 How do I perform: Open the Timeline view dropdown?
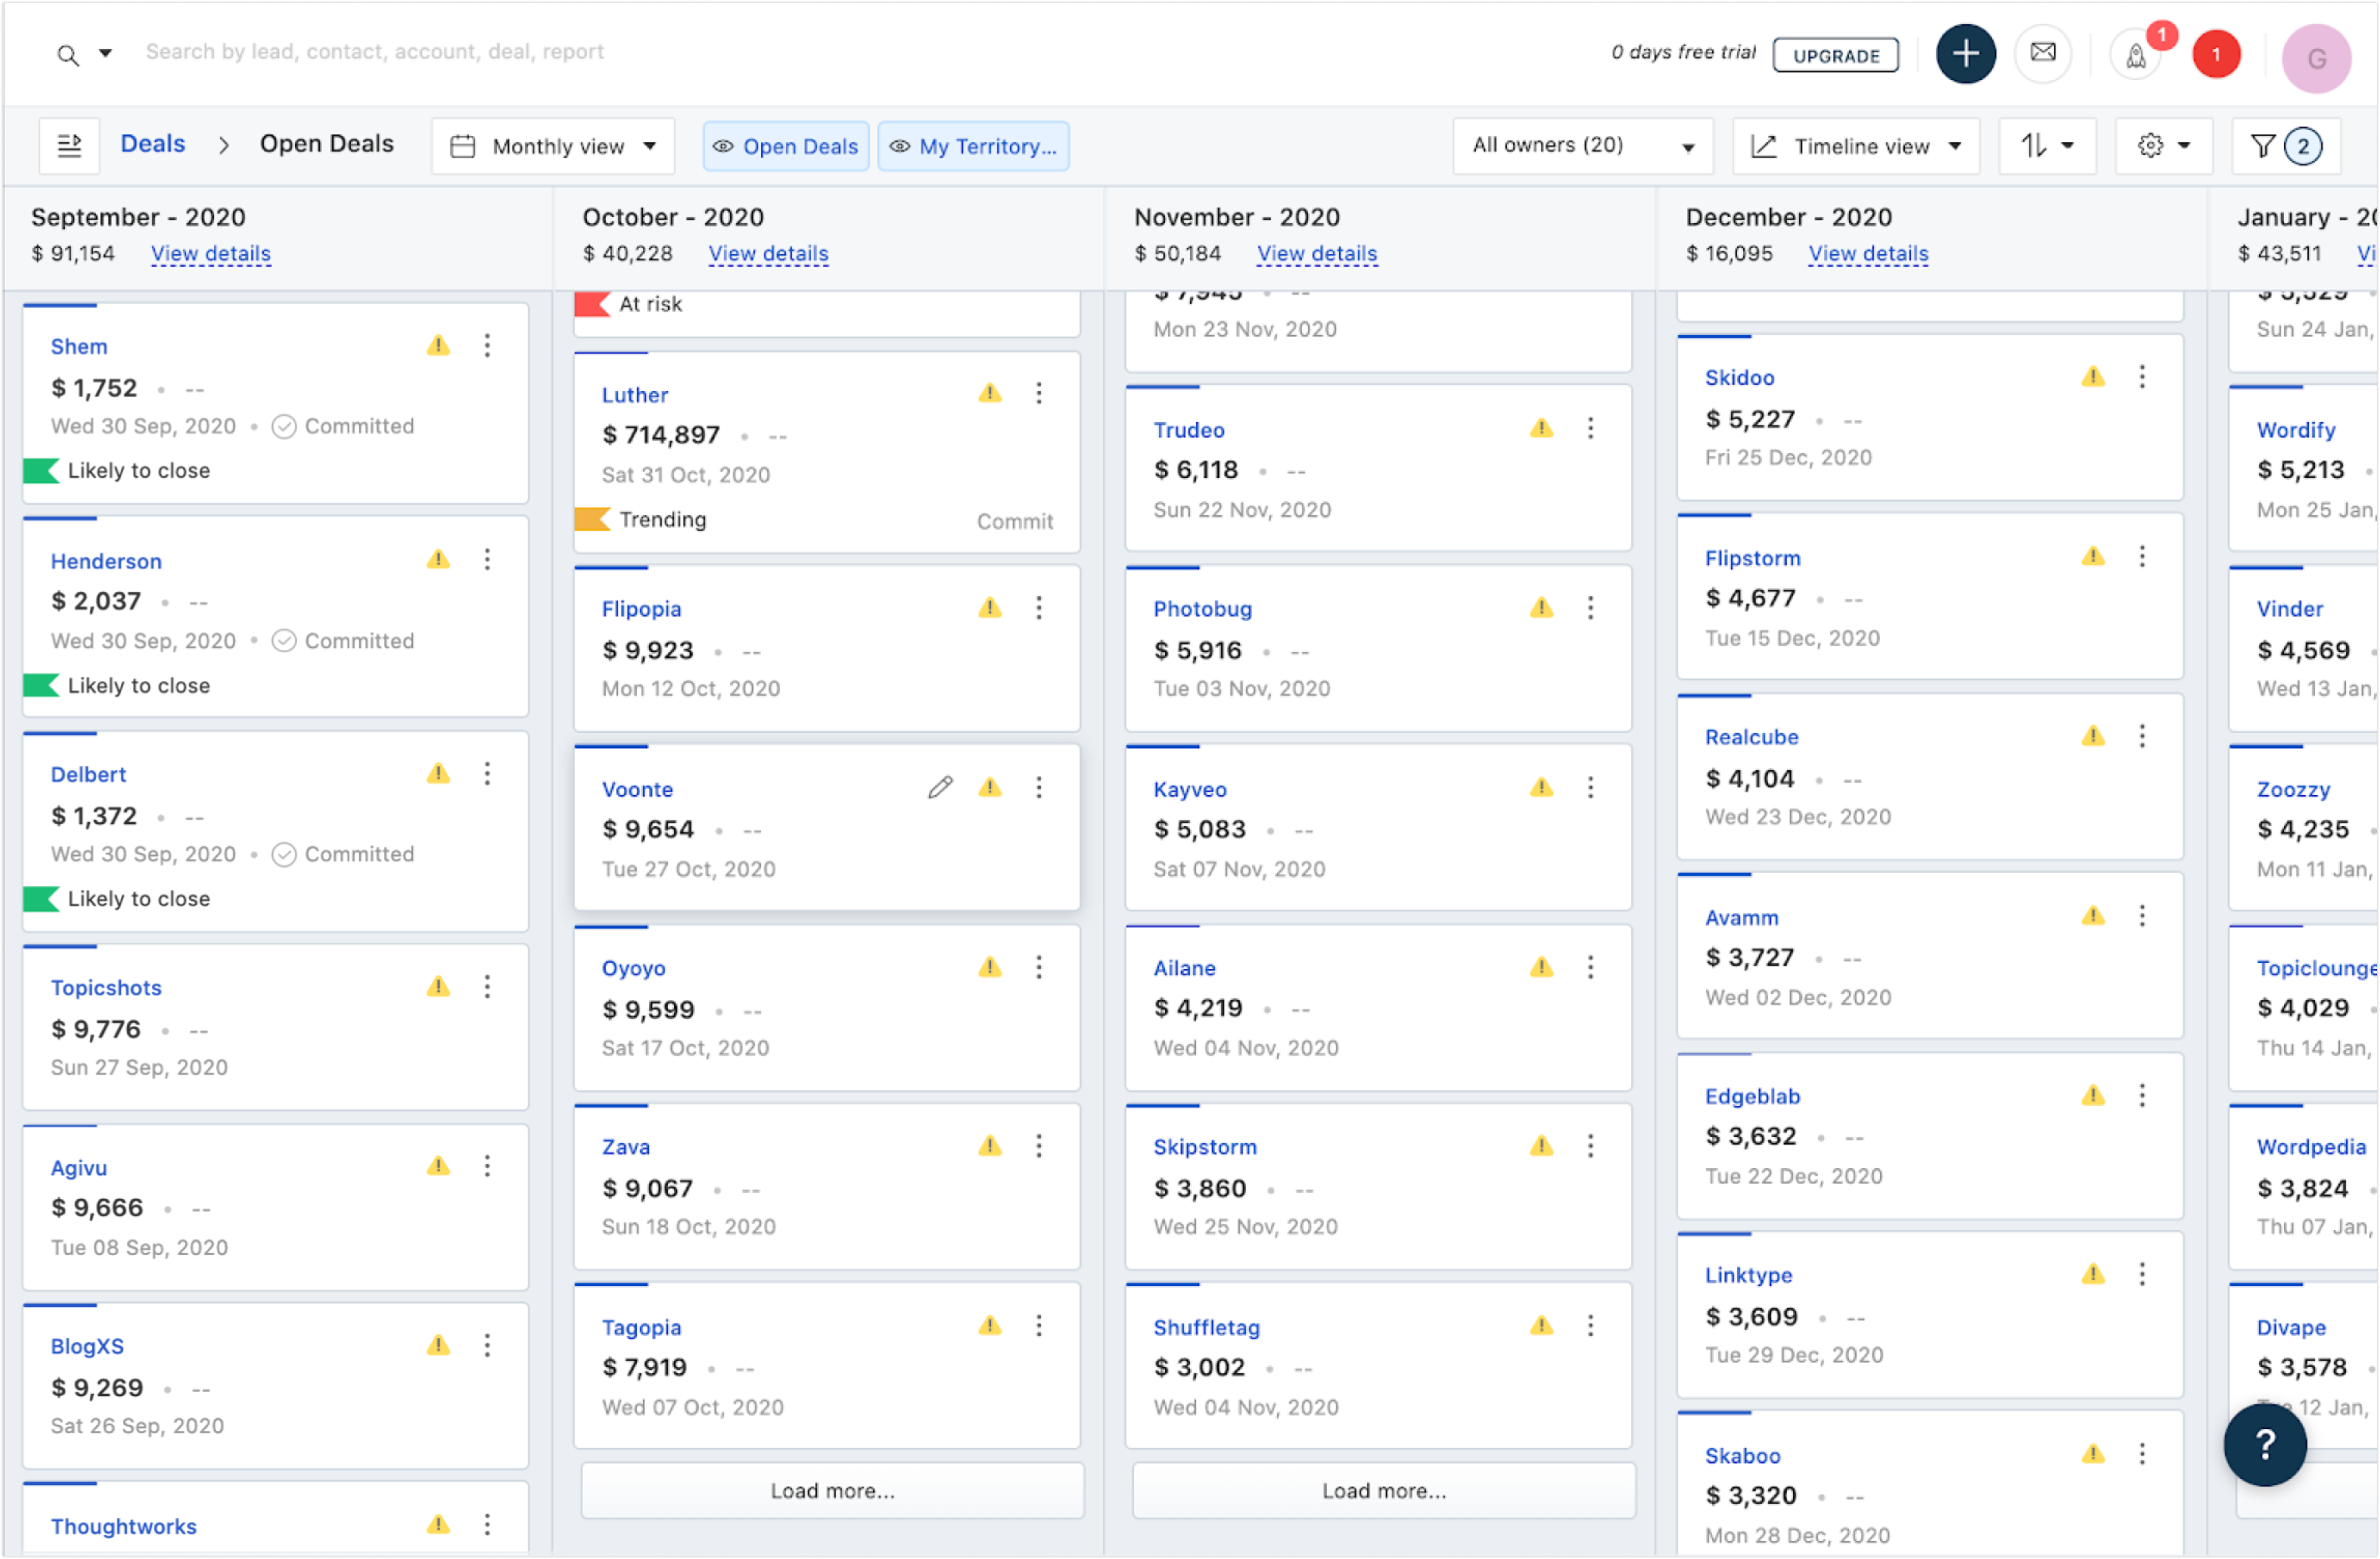1856,145
